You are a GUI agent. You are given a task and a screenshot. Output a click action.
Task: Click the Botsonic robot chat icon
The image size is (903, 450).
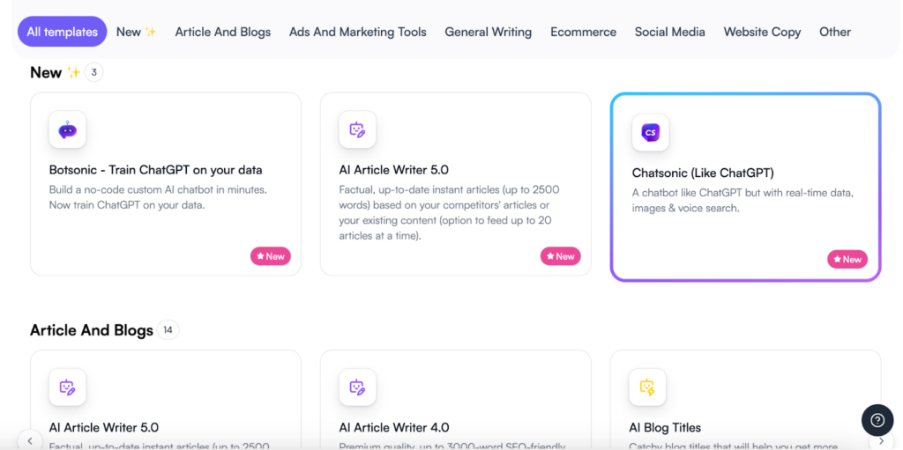tap(67, 129)
